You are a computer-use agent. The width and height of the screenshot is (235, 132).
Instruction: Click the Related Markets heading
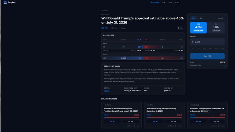coord(109,99)
